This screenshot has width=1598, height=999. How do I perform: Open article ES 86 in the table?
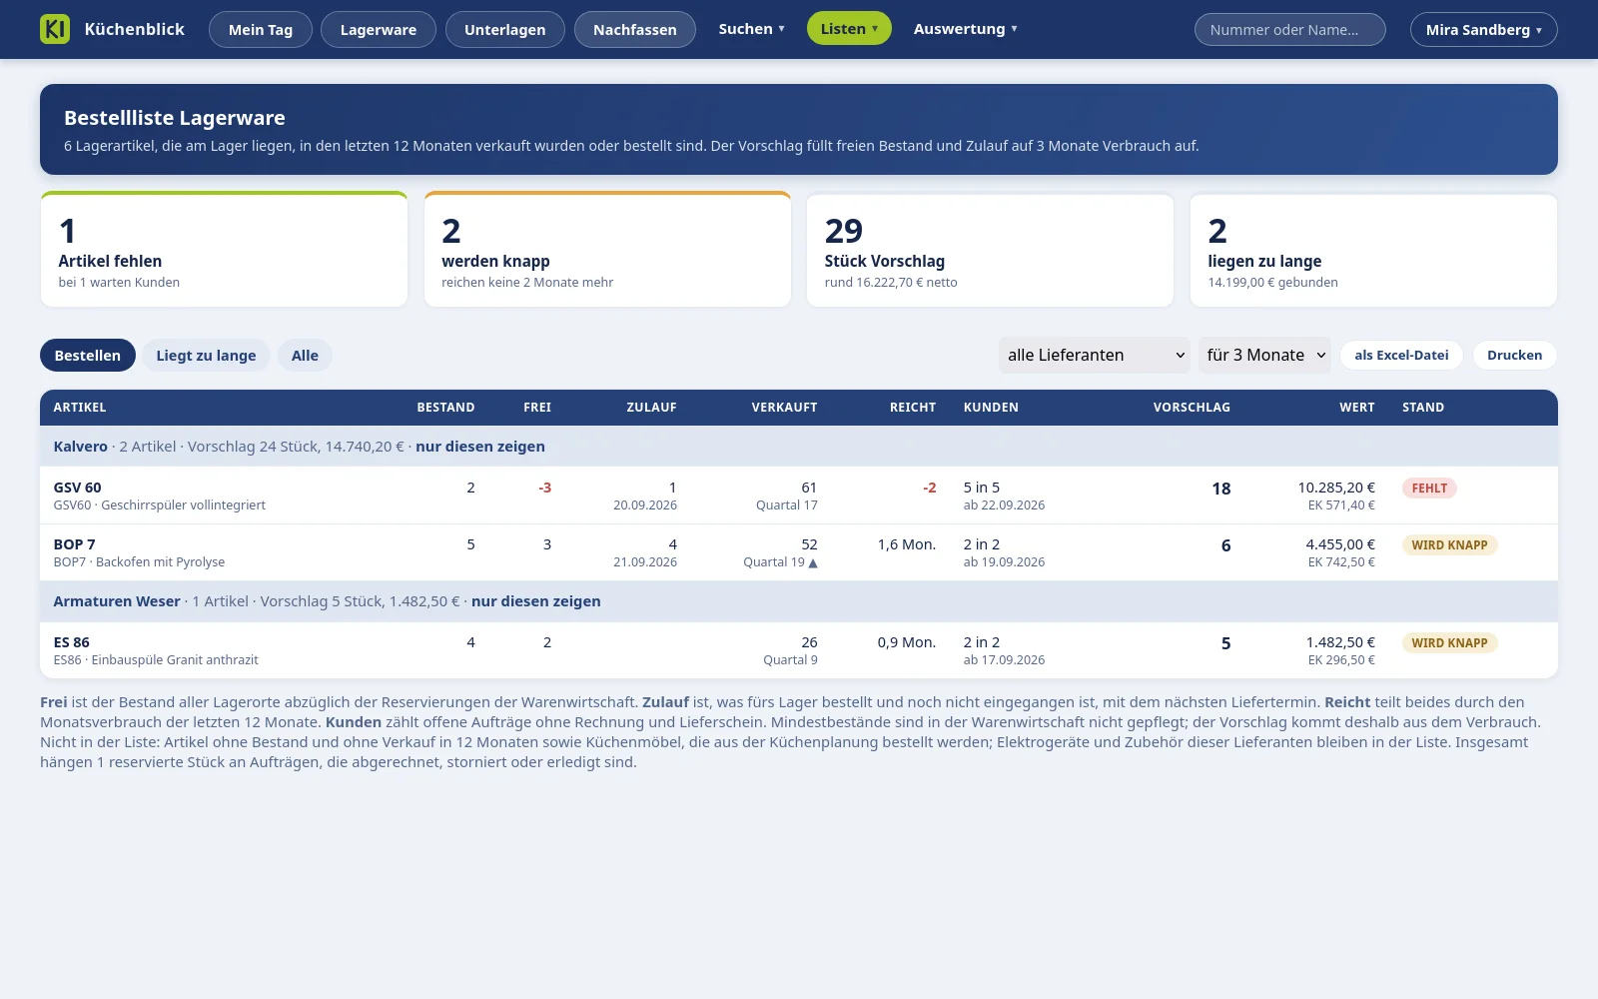point(72,642)
